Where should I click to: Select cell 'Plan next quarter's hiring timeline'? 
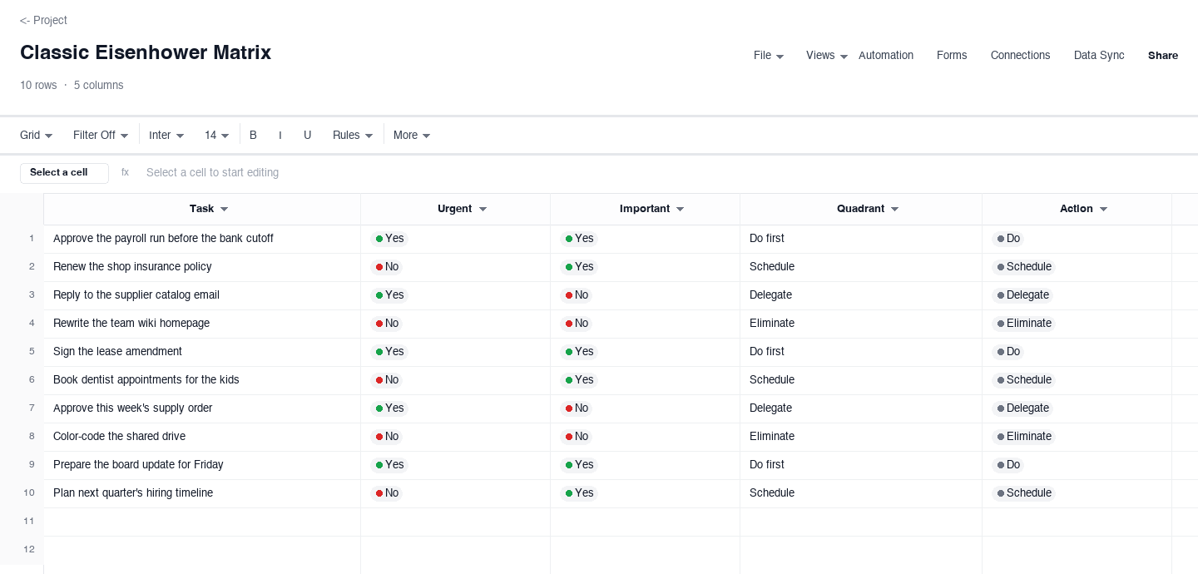coord(202,493)
